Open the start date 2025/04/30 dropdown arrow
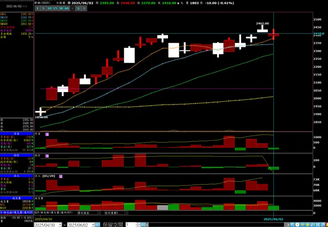This screenshot has width=328, height=227. (60, 225)
